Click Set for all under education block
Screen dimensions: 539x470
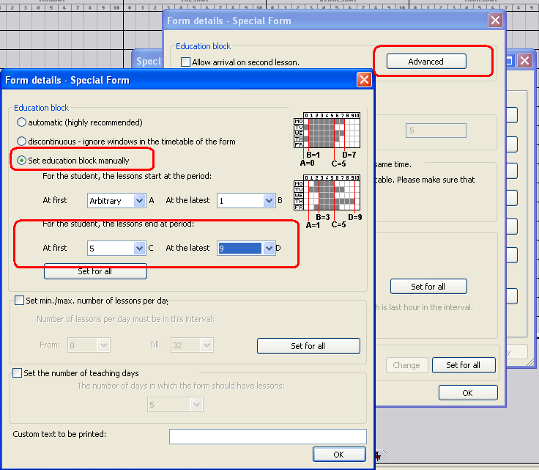point(95,271)
